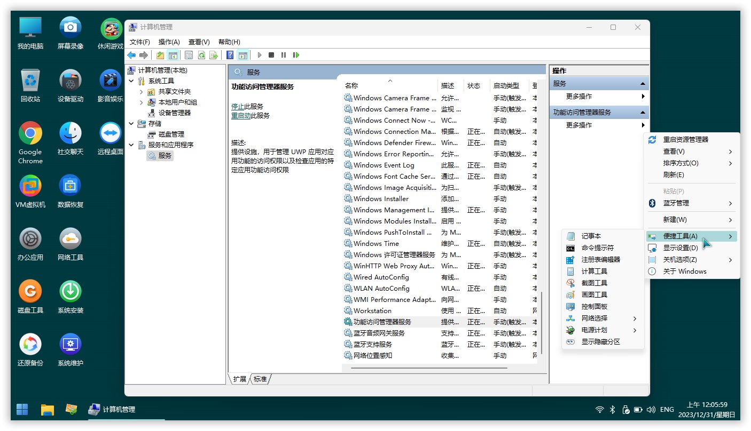
Task: Open 显示设置(D) from context menu
Action: [x=692, y=248]
